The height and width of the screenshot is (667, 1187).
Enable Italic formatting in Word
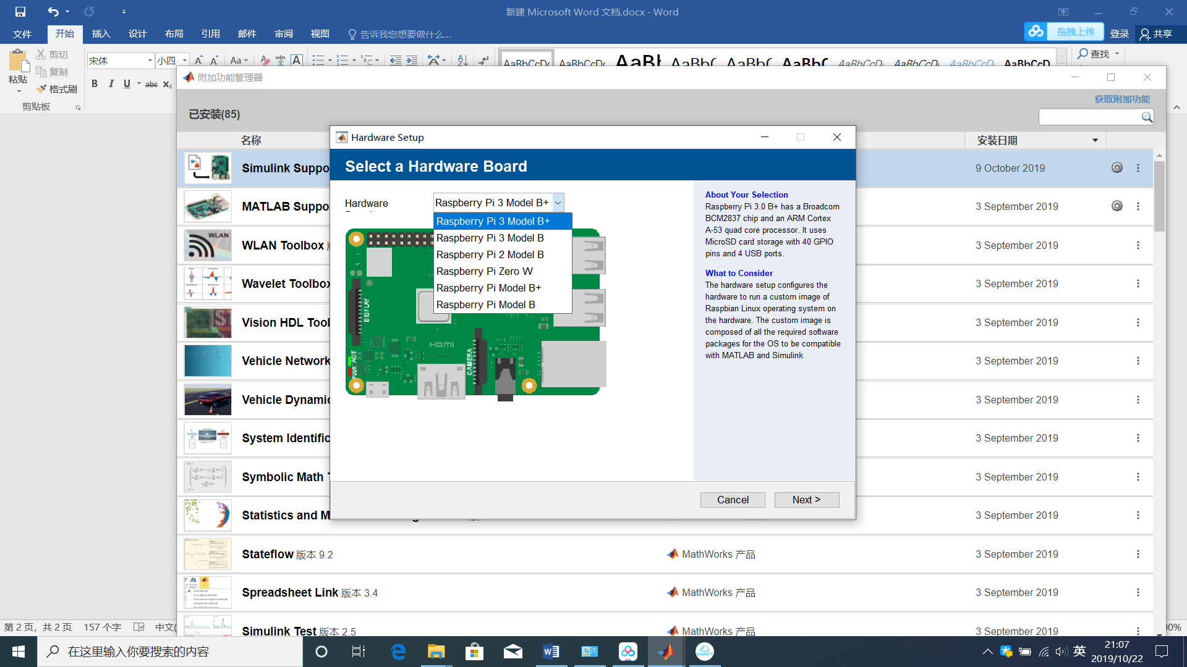pyautogui.click(x=111, y=83)
